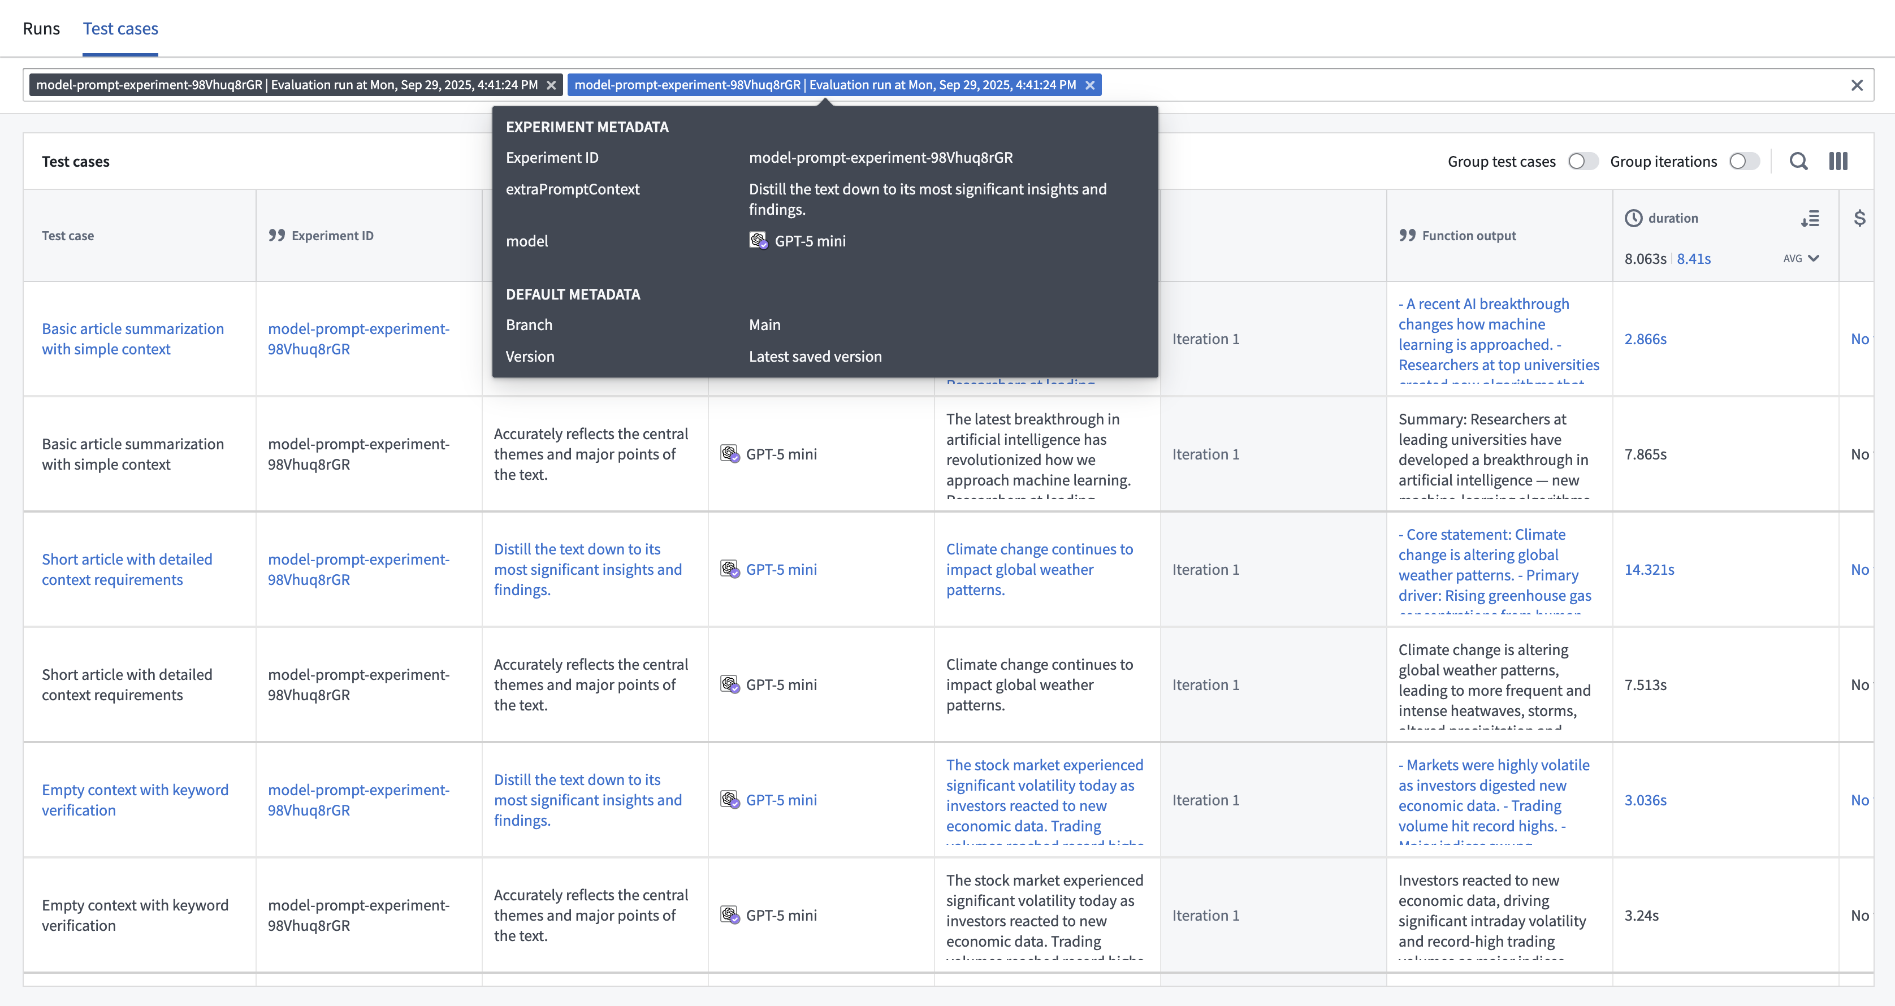Click the search magnifier icon
Viewport: 1895px width, 1006px height.
point(1799,161)
